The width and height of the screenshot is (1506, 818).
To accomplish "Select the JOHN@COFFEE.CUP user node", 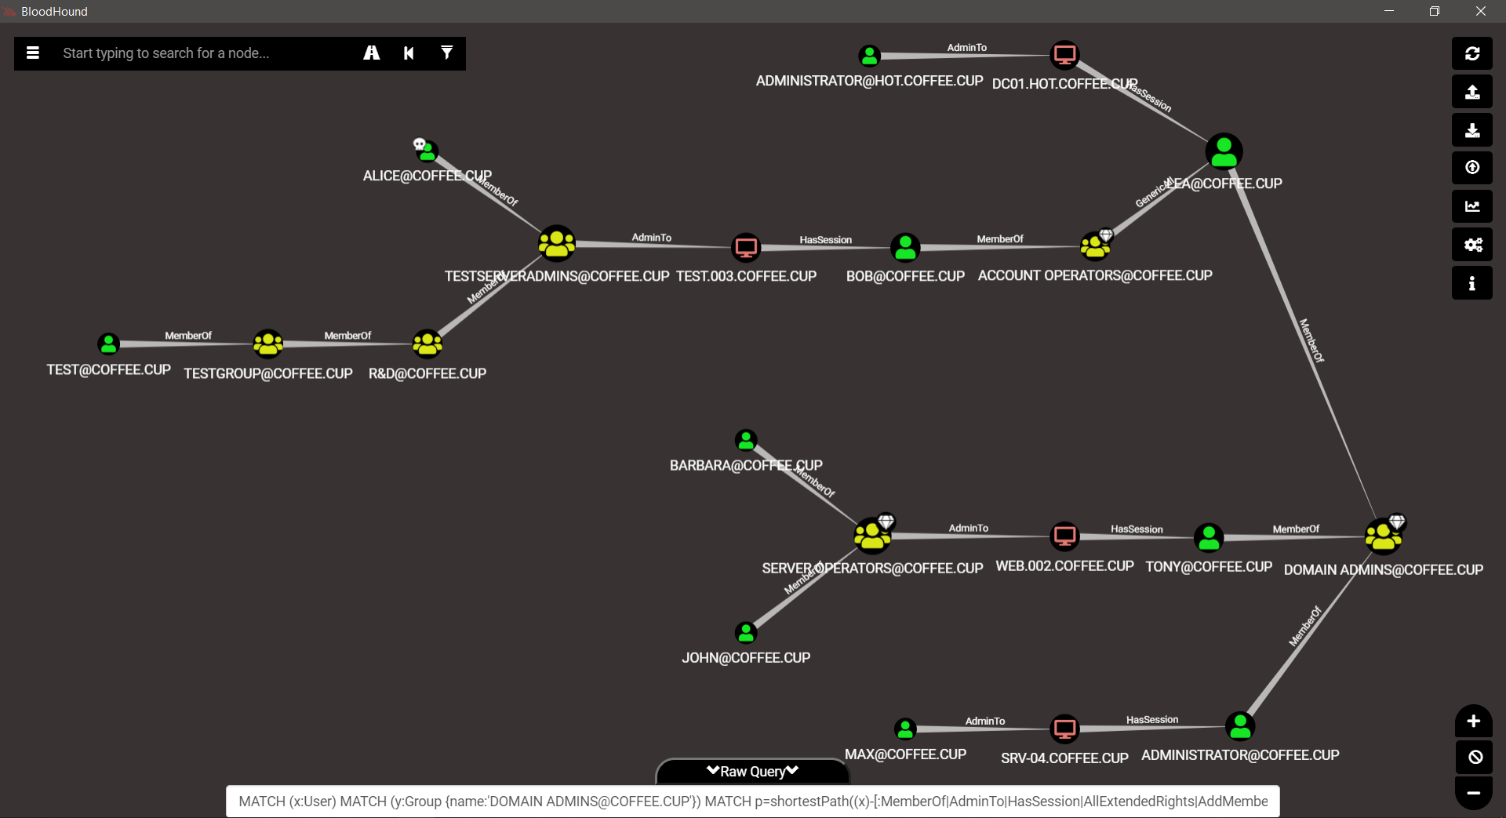I will tap(746, 632).
